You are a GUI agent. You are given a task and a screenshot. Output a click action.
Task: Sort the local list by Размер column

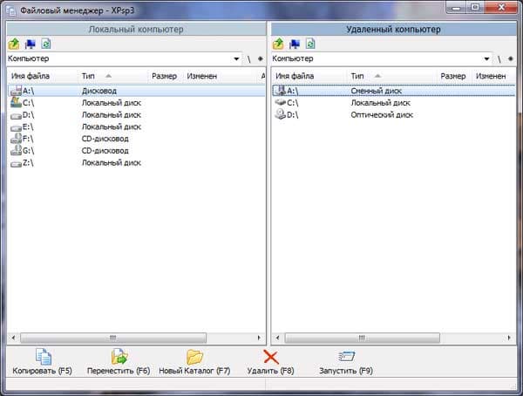pos(165,76)
